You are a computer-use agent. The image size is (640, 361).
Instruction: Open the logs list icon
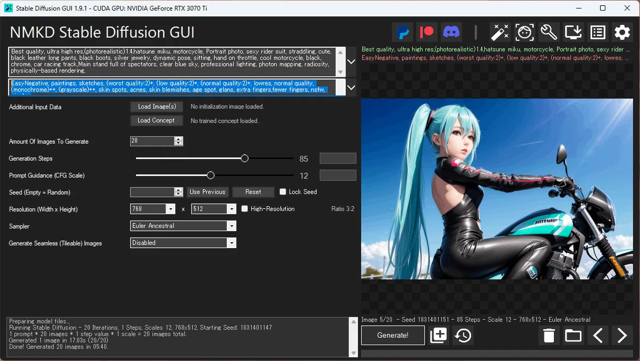(598, 32)
